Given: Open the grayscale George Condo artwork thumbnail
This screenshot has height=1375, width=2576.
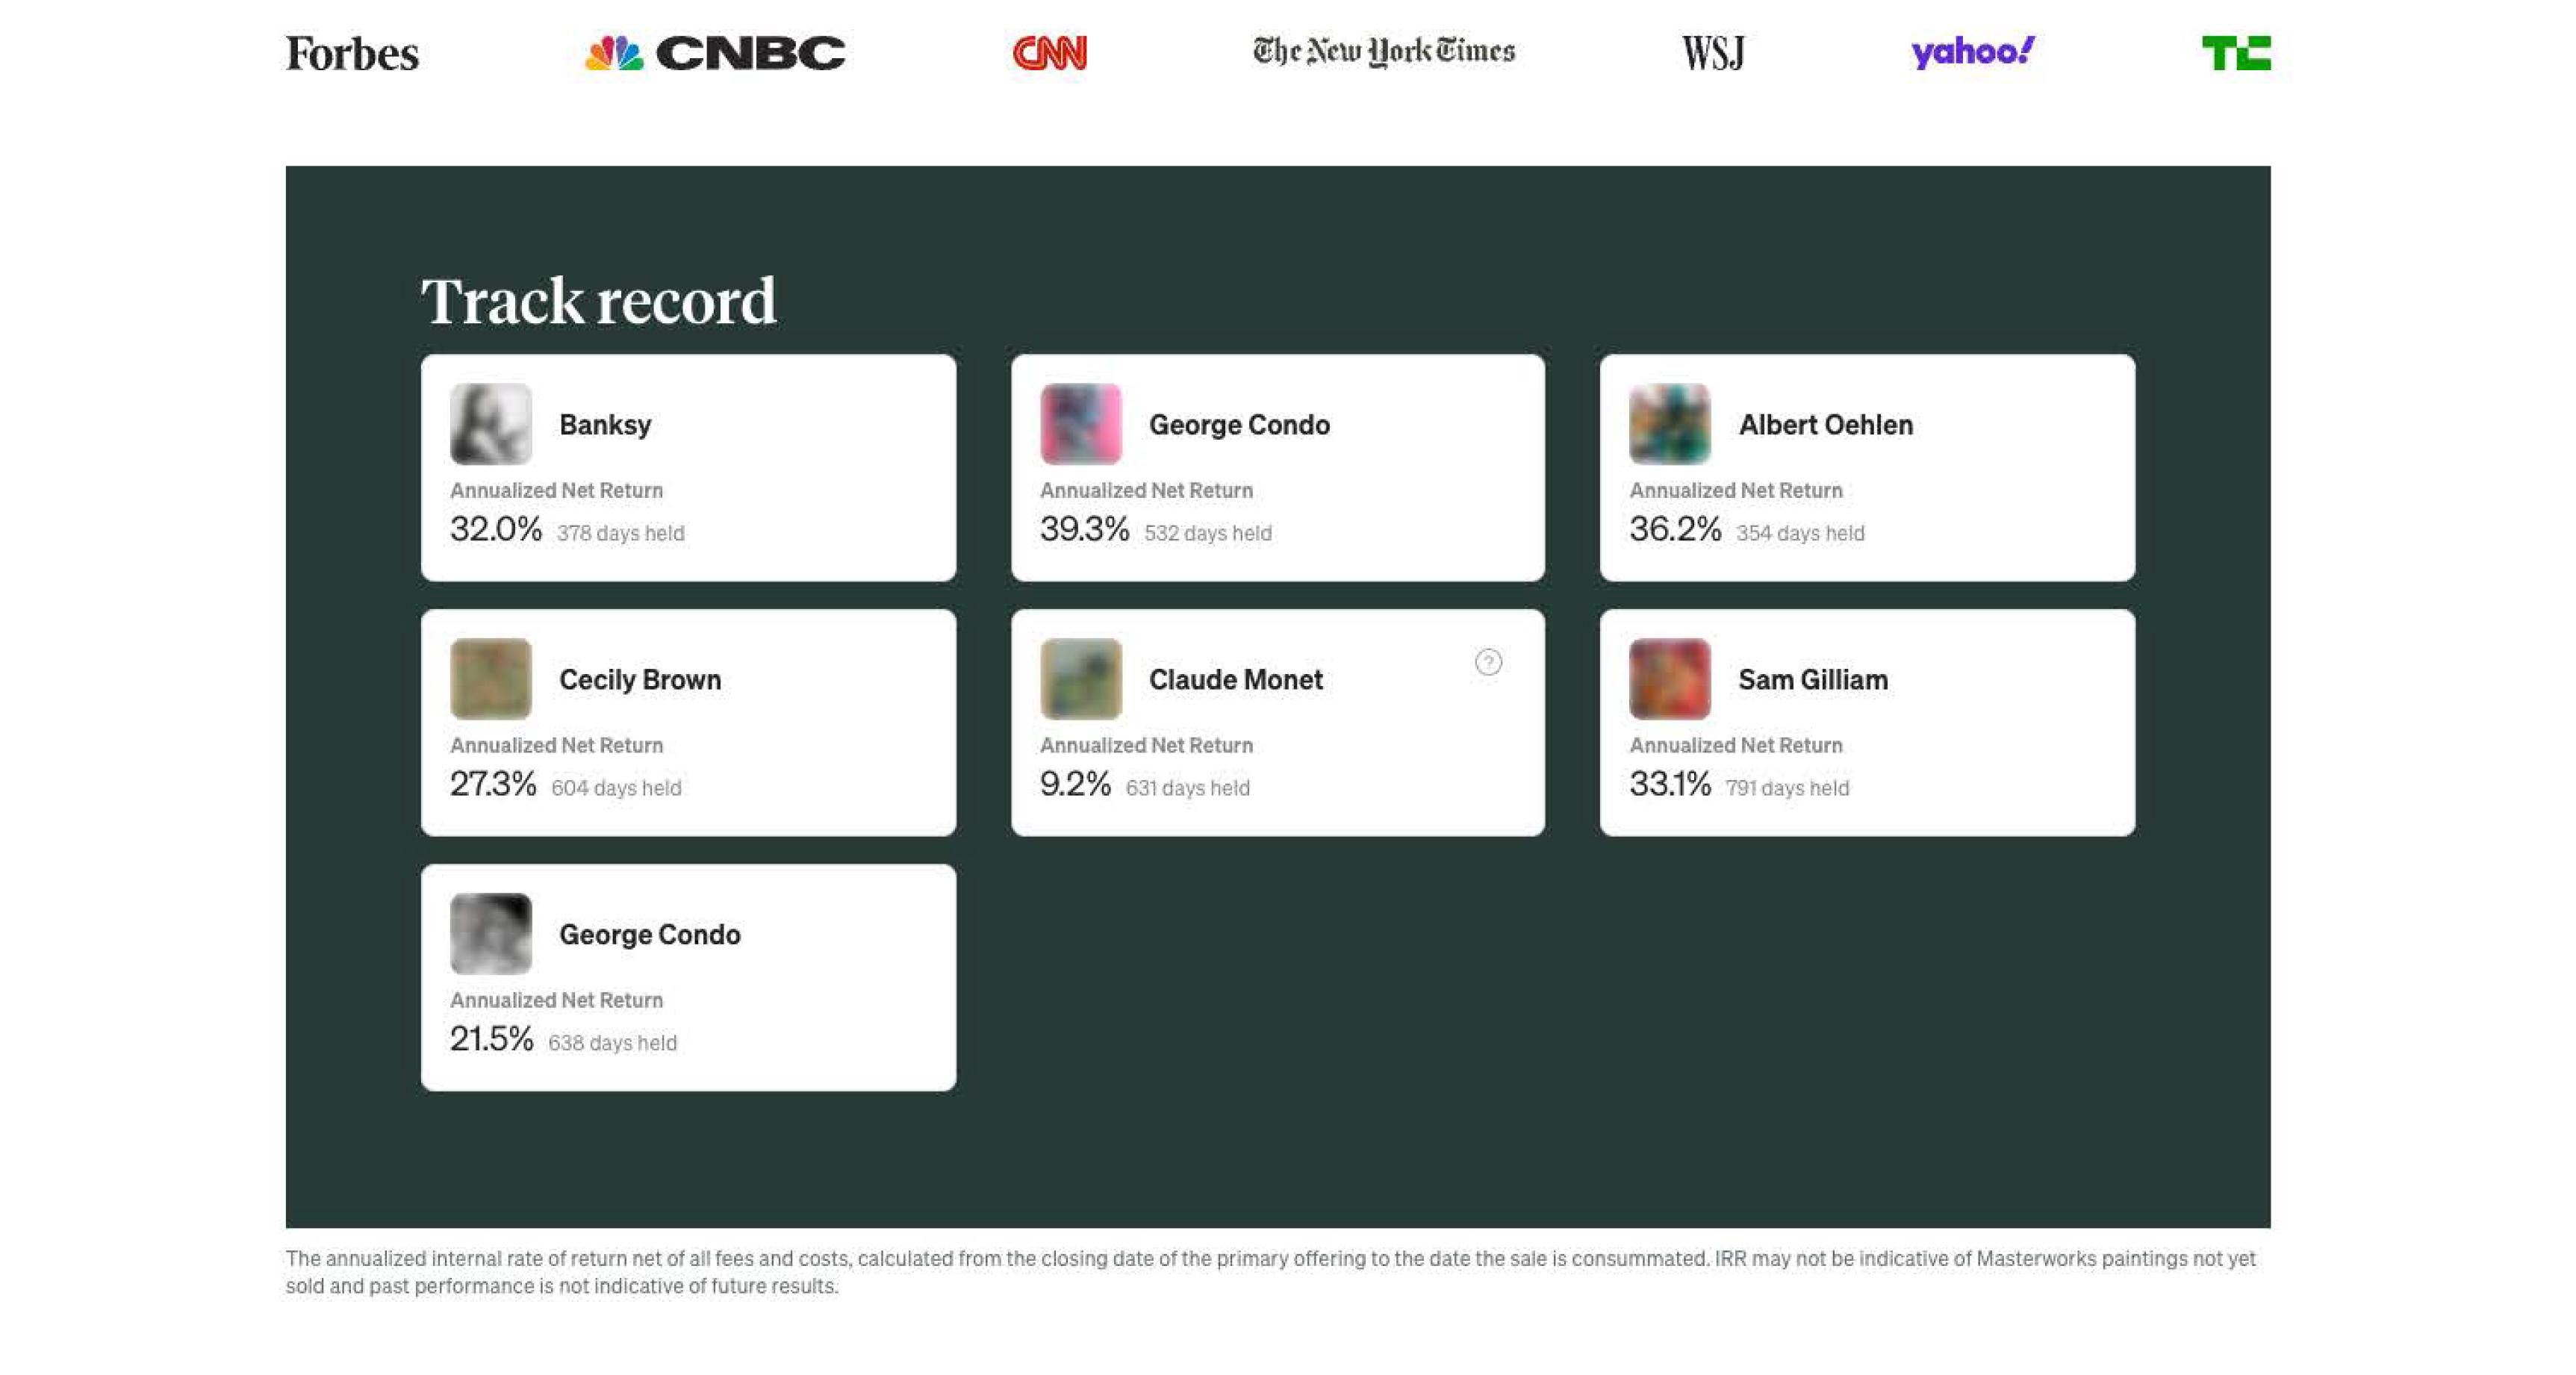Looking at the screenshot, I should 491,934.
